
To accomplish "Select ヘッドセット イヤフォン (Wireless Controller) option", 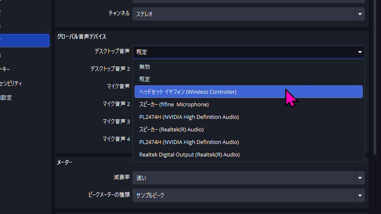I will tap(188, 92).
